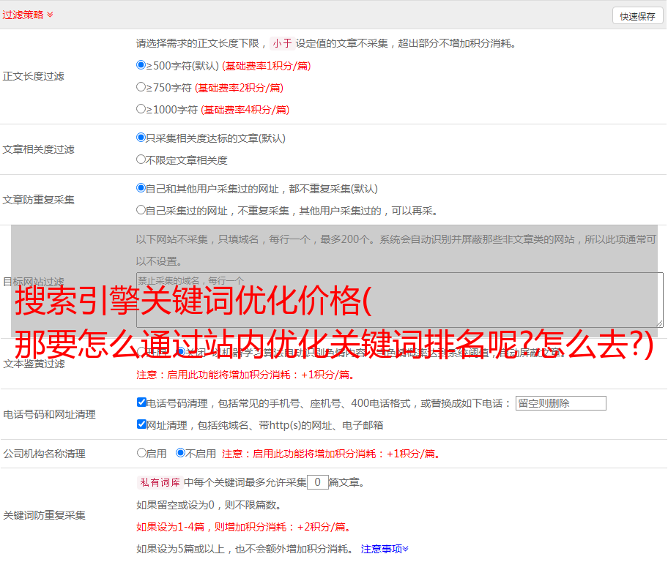Choose 不限定文章相关度 radio option

(141, 160)
